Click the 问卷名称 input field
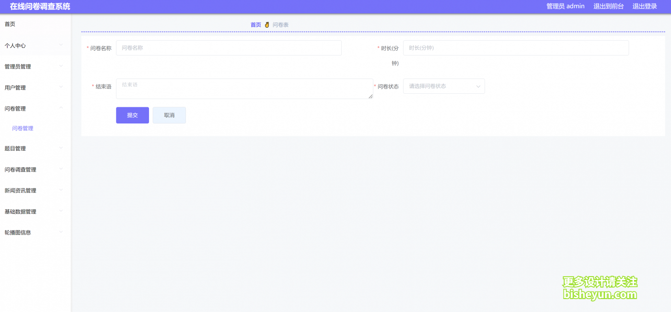671x312 pixels. (x=229, y=48)
